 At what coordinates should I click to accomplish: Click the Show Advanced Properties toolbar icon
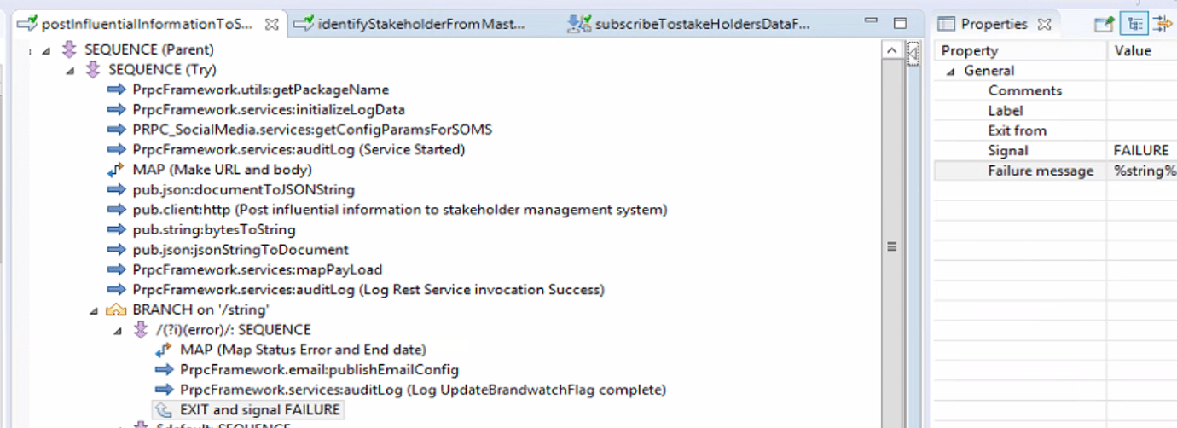(1163, 25)
